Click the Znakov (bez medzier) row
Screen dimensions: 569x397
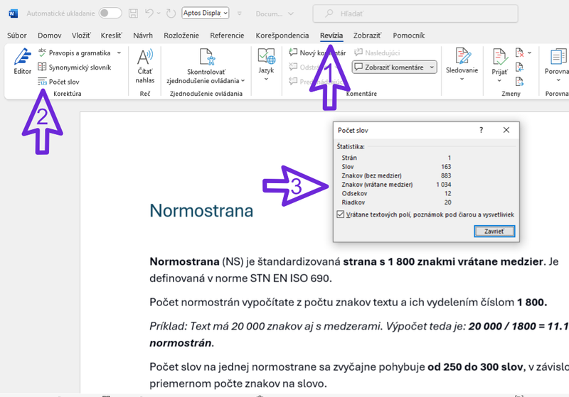pos(396,175)
